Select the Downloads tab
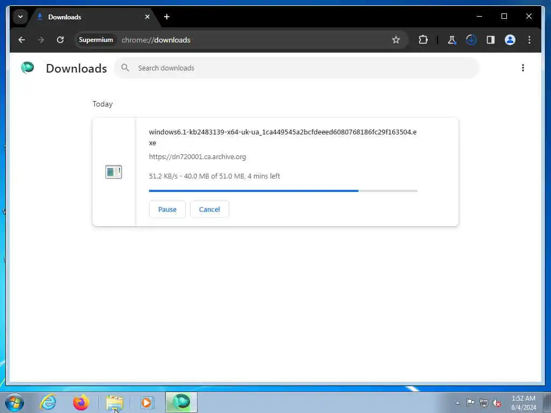The width and height of the screenshot is (551, 413). (94, 17)
